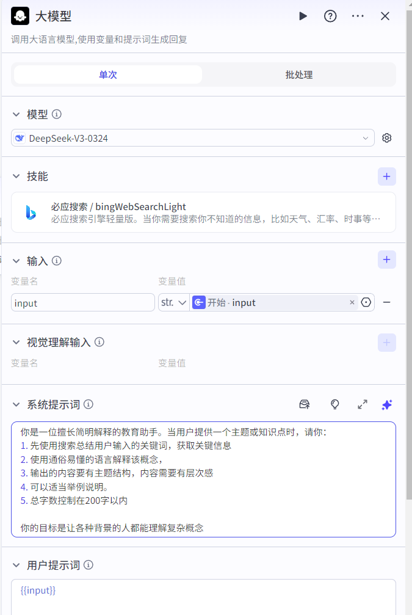Screen dimensions: 412x615
Task: Click the 大模型 panel title
Action: [x=53, y=16]
